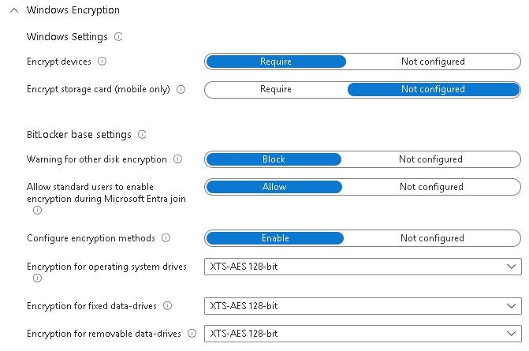Click info icon next to Windows Settings

[118, 37]
